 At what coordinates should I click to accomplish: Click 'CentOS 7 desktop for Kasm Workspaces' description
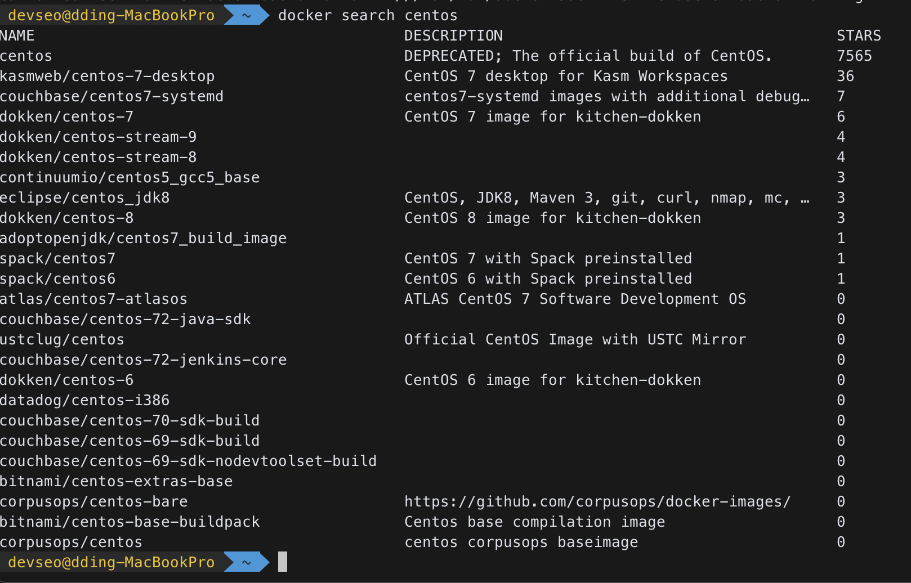(566, 77)
